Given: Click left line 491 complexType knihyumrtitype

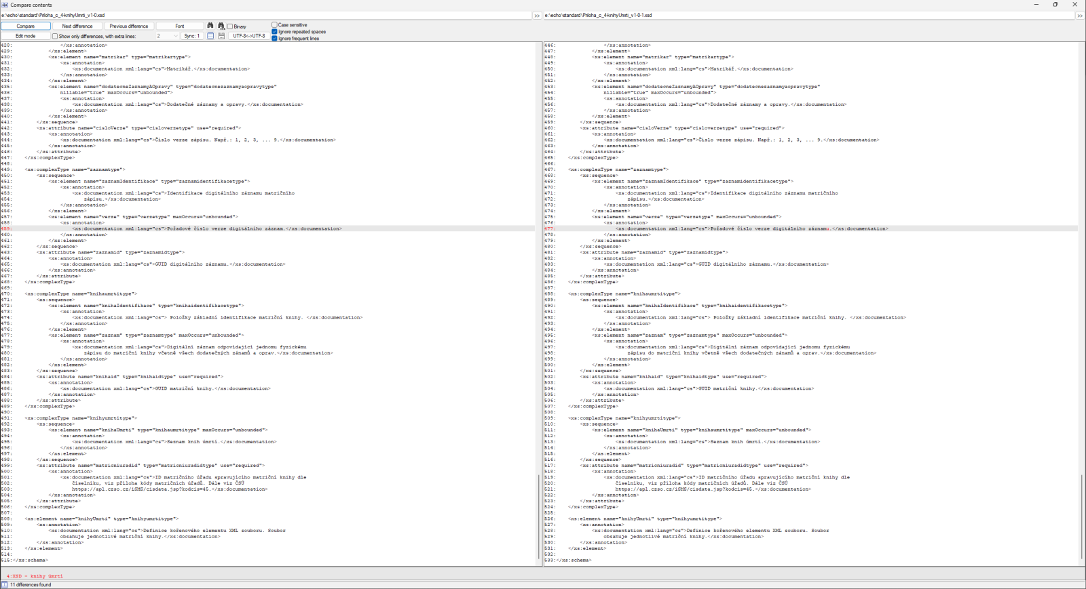Looking at the screenshot, I should click(81, 418).
